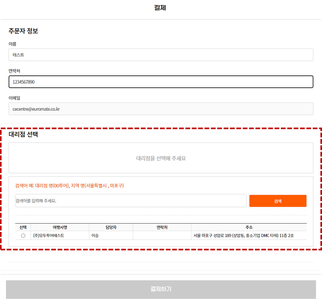Click the 검색어를 입력해 주세요 search box
The image size is (322, 299).
tap(131, 201)
